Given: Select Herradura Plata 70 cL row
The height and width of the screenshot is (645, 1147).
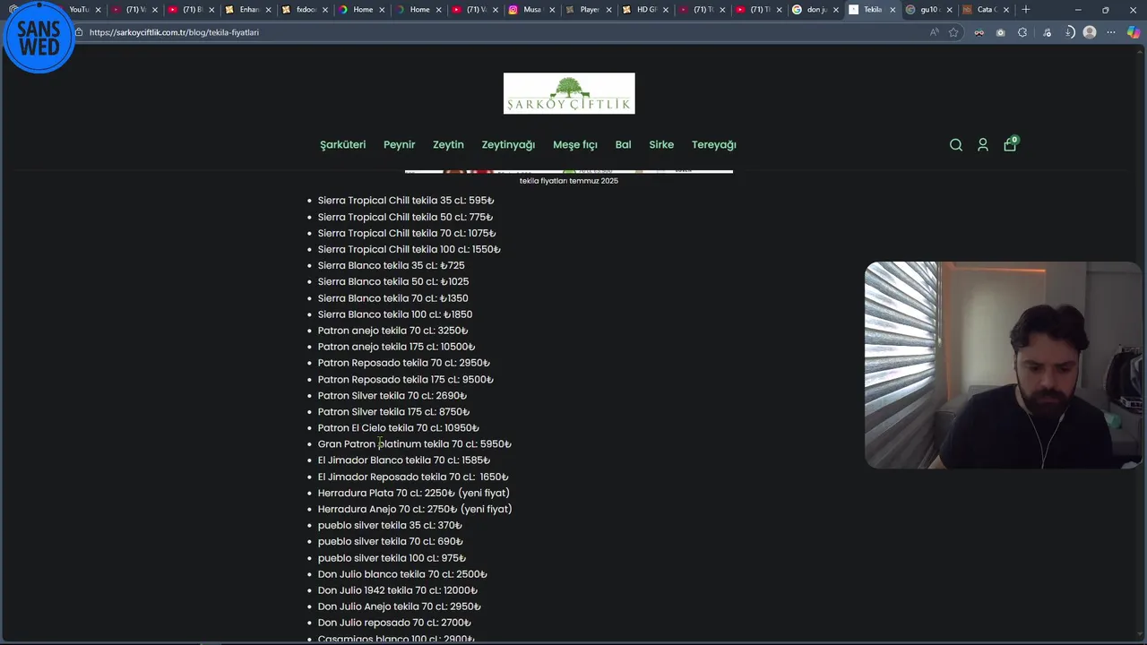Looking at the screenshot, I should [x=414, y=493].
